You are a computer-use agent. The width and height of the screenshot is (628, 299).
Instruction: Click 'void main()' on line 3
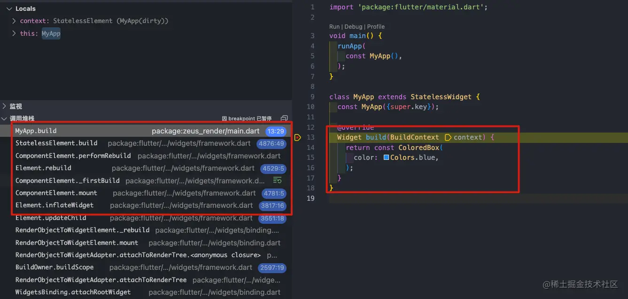pyautogui.click(x=352, y=36)
